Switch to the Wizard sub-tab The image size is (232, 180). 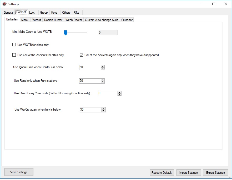(37, 20)
